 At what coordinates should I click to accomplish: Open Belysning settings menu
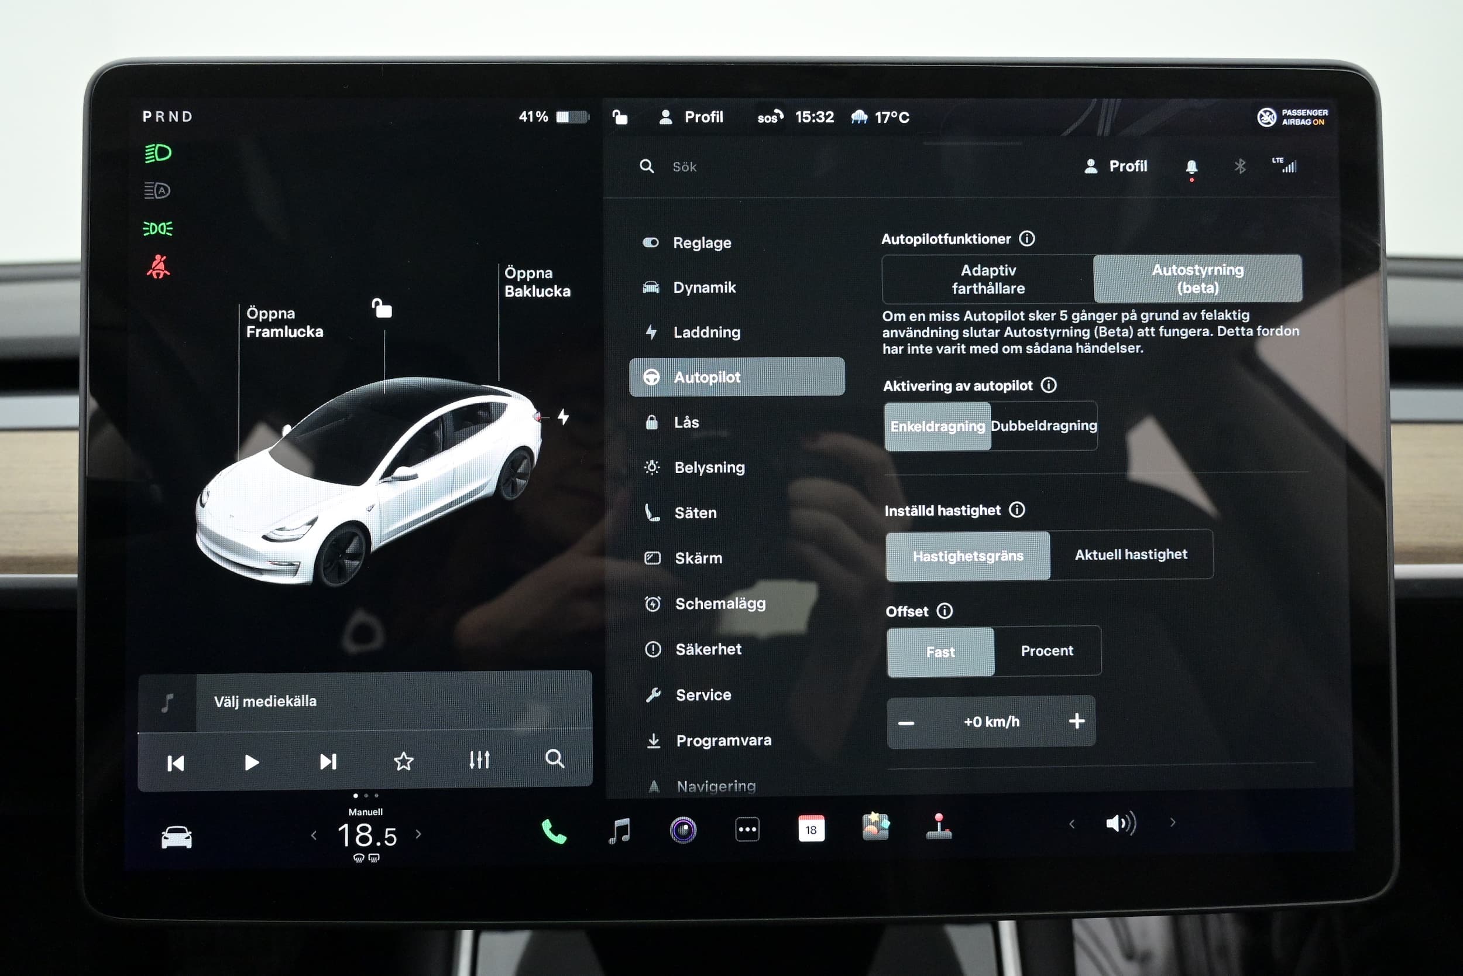tap(737, 467)
